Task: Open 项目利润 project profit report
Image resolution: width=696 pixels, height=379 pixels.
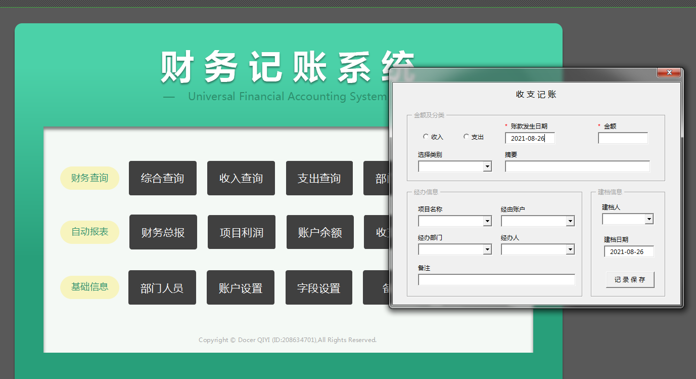Action: pos(241,232)
